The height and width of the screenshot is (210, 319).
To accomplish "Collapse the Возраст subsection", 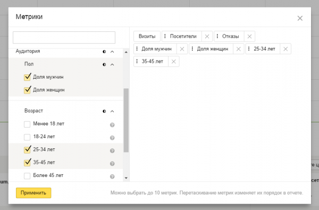I will pos(112,111).
